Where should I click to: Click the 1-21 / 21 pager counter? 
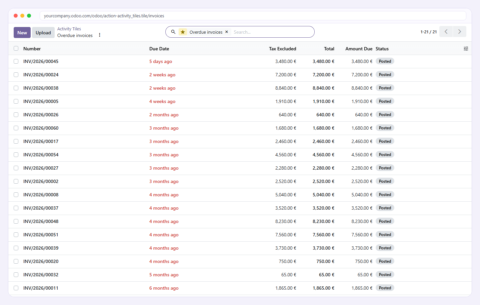point(429,32)
